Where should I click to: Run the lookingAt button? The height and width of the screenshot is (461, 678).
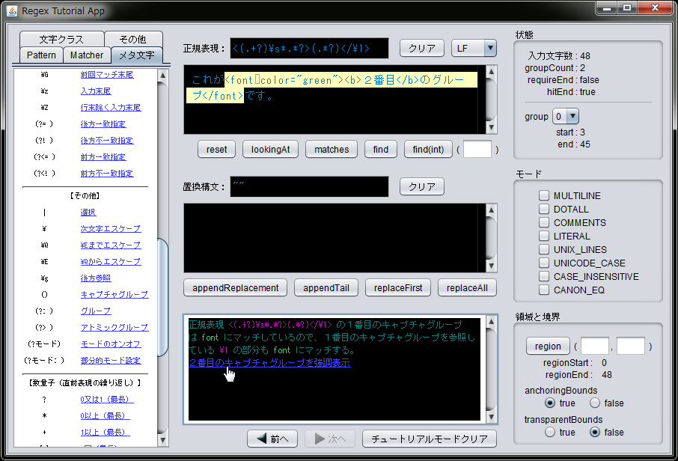[271, 149]
